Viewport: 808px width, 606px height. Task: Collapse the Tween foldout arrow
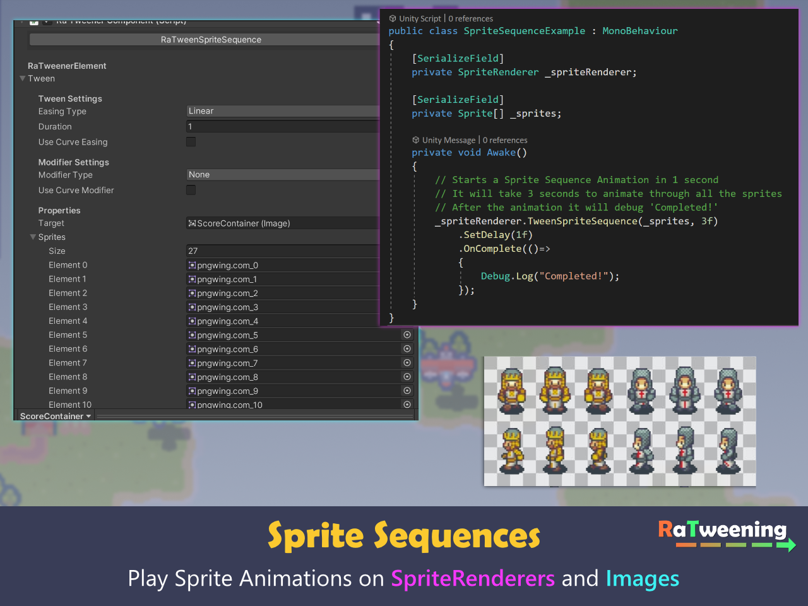point(23,79)
